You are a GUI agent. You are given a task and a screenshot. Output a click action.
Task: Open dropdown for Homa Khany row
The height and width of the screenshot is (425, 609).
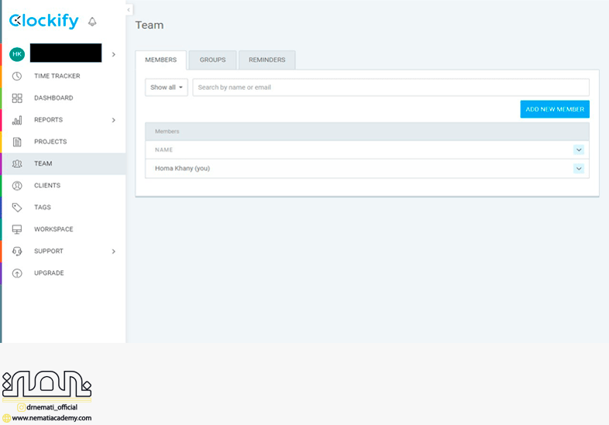(578, 168)
